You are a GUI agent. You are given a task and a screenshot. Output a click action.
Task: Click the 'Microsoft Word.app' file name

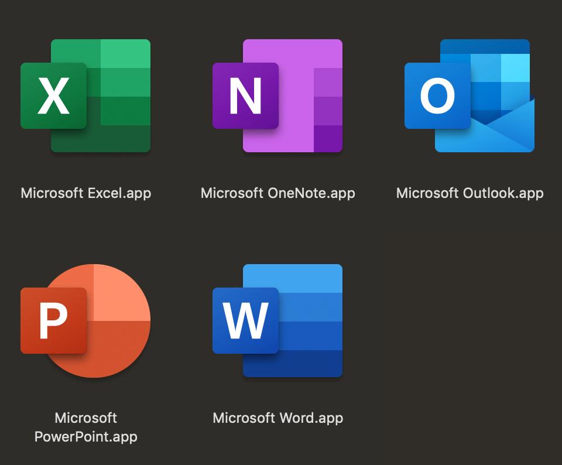[x=277, y=418]
